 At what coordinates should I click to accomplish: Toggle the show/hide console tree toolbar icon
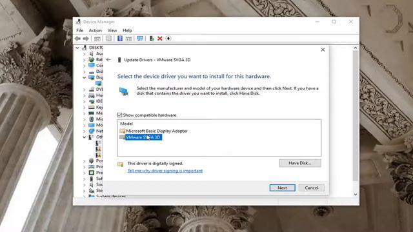(x=97, y=39)
